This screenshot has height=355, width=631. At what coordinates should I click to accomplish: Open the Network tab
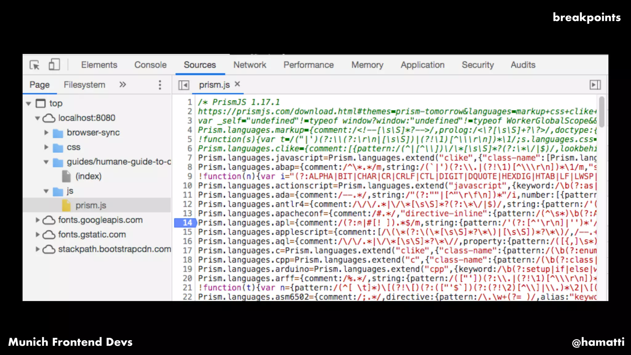point(250,65)
